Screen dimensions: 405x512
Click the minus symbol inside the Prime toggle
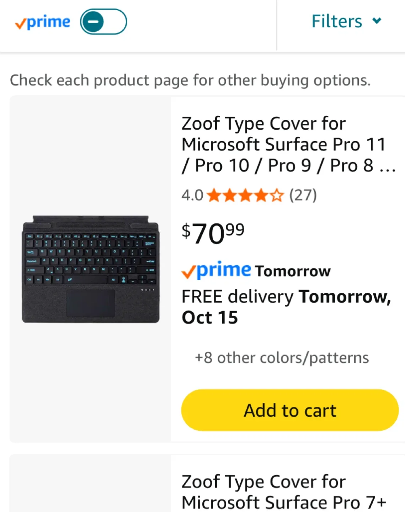(x=93, y=21)
